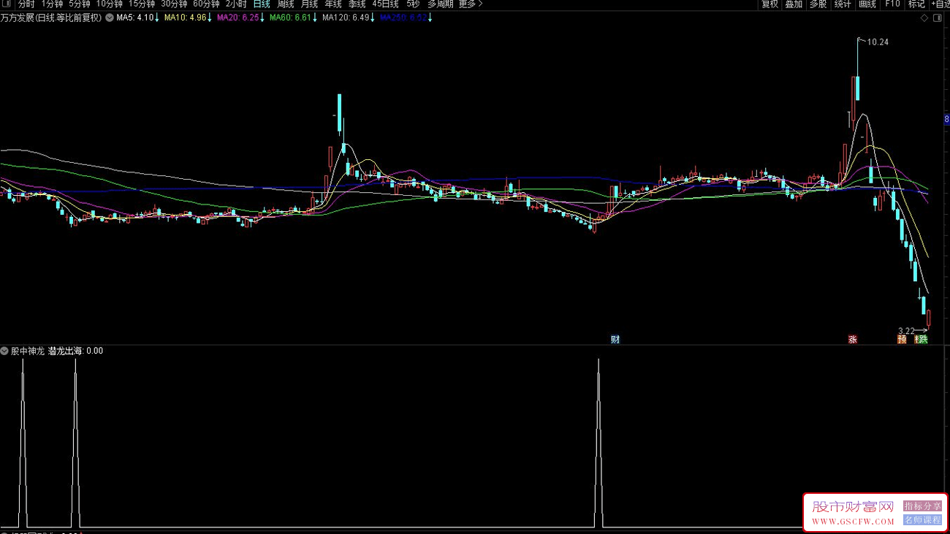Click the MA5: 4.10 indicator label

[x=134, y=18]
